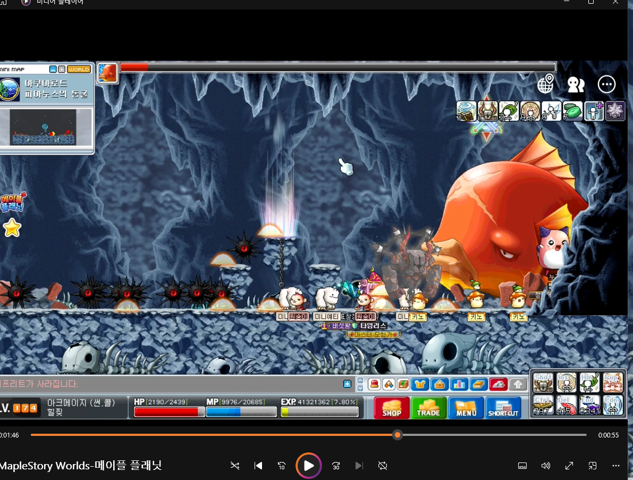The height and width of the screenshot is (480, 633).
Task: Open the volume control
Action: click(x=546, y=466)
